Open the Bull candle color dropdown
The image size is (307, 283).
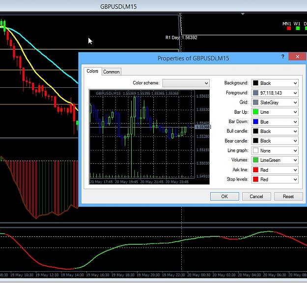[x=275, y=131]
